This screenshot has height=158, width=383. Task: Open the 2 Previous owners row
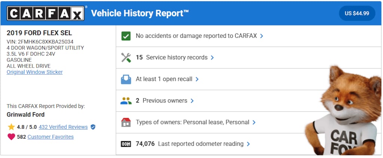(165, 101)
